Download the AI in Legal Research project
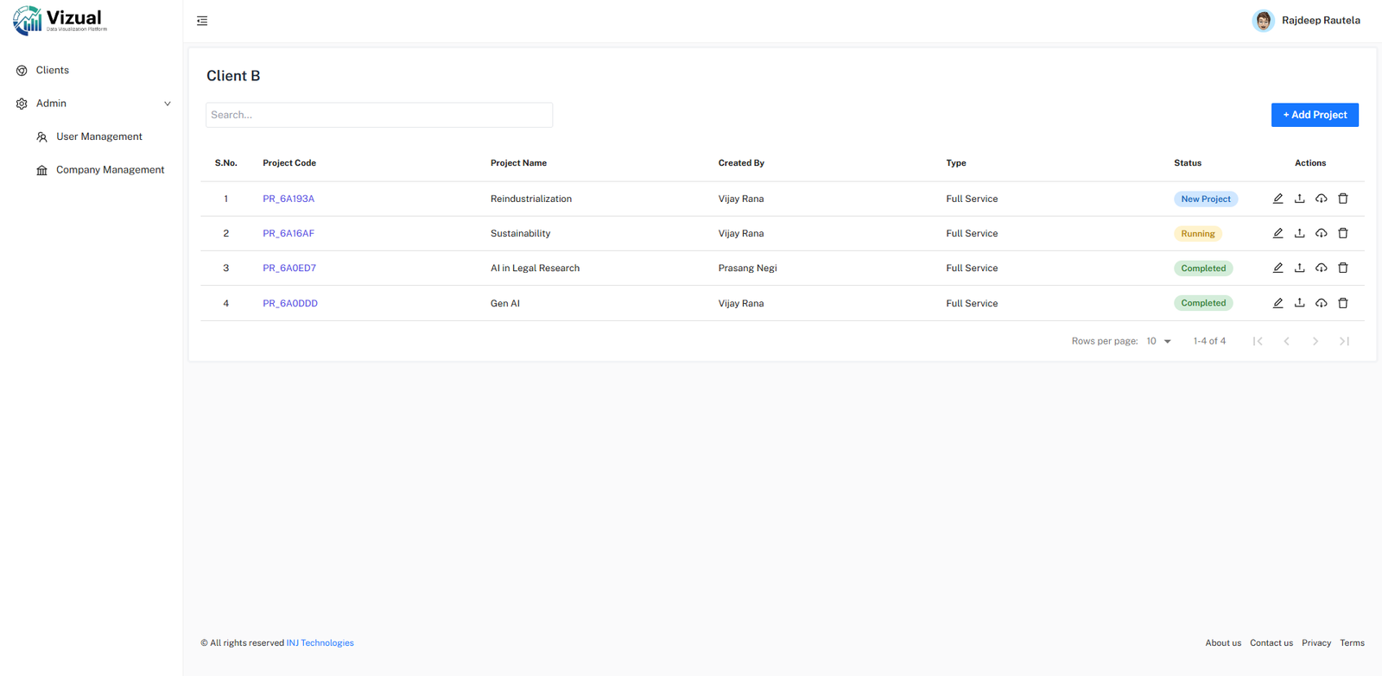Screen dimensions: 1382x676 1299,268
